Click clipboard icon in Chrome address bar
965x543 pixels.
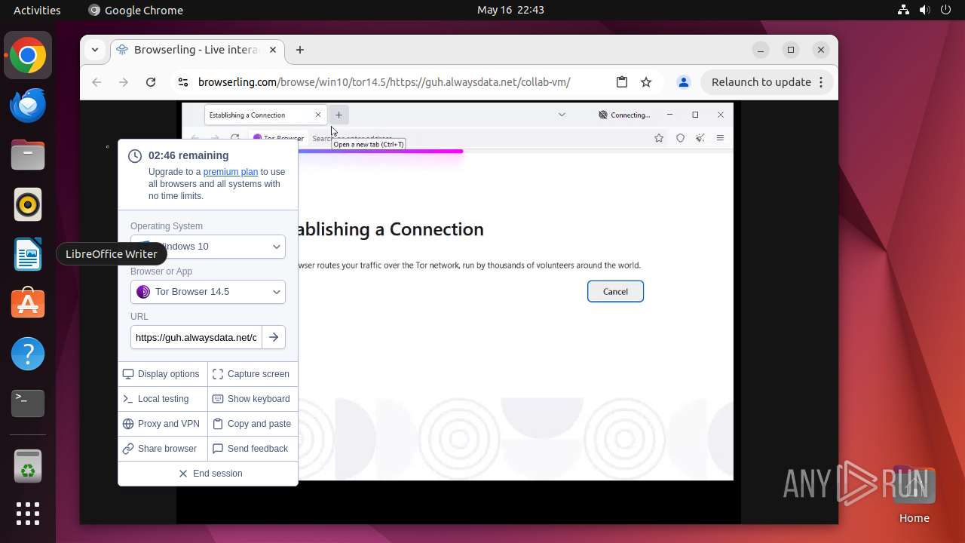pyautogui.click(x=622, y=82)
